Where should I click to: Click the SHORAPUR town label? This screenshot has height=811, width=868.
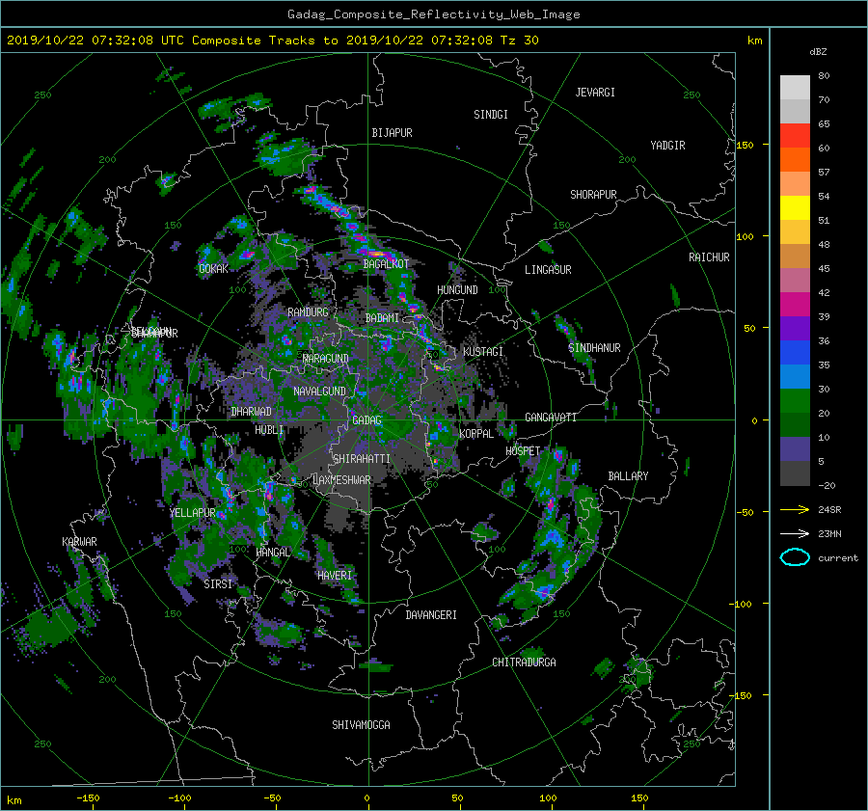click(x=593, y=195)
